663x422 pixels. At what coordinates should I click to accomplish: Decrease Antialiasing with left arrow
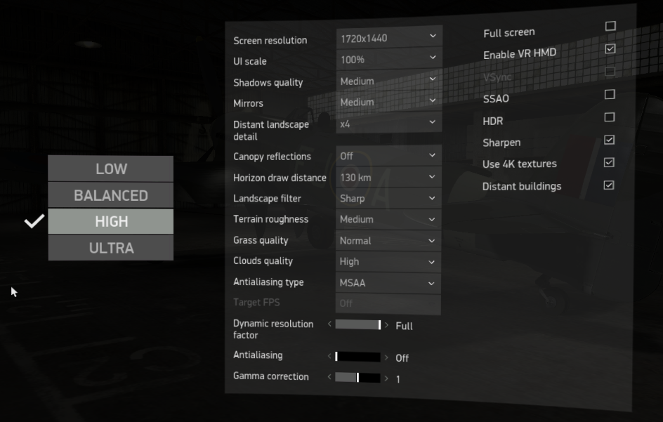click(x=329, y=356)
